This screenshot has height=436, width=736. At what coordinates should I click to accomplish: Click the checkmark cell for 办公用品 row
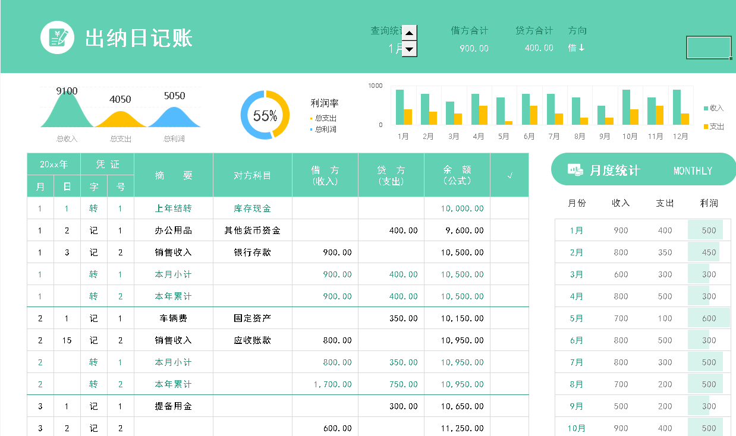tap(509, 230)
